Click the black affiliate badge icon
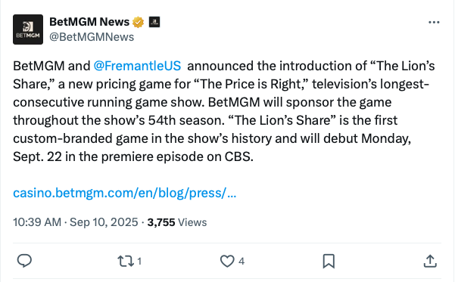Screen dimensions: 455x282 (x=154, y=22)
